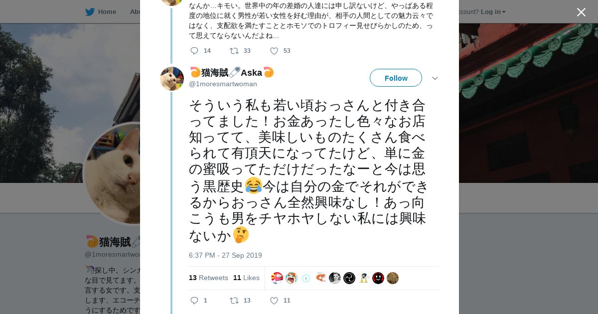Click the red smiley face liker avatar
The height and width of the screenshot is (314, 598).
point(378,278)
